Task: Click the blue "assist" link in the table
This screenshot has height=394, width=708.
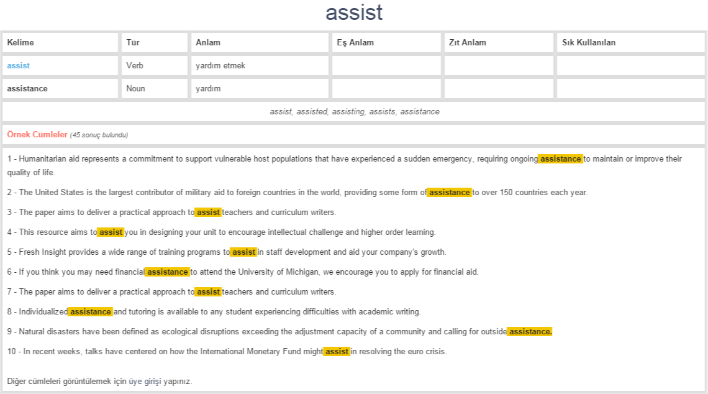Action: point(19,65)
